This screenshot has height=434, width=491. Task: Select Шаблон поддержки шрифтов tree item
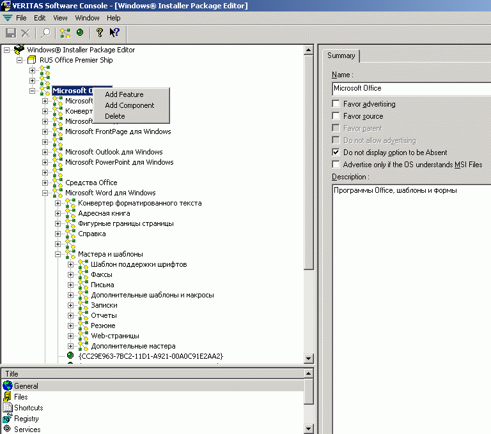pos(139,264)
